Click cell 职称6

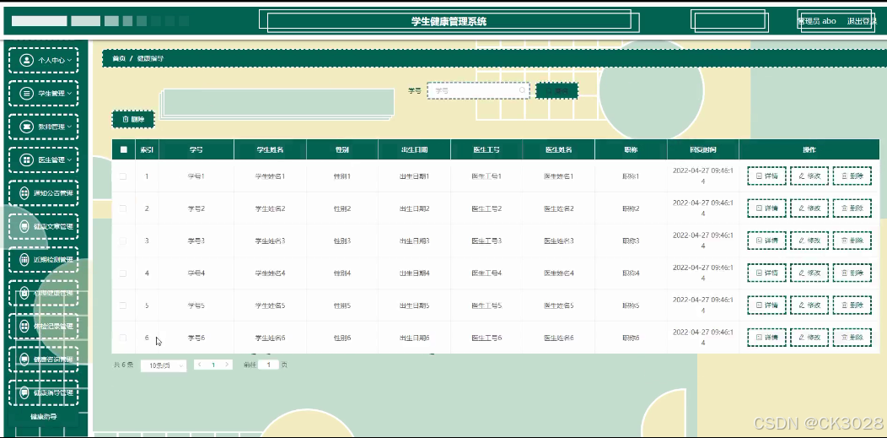tap(631, 338)
